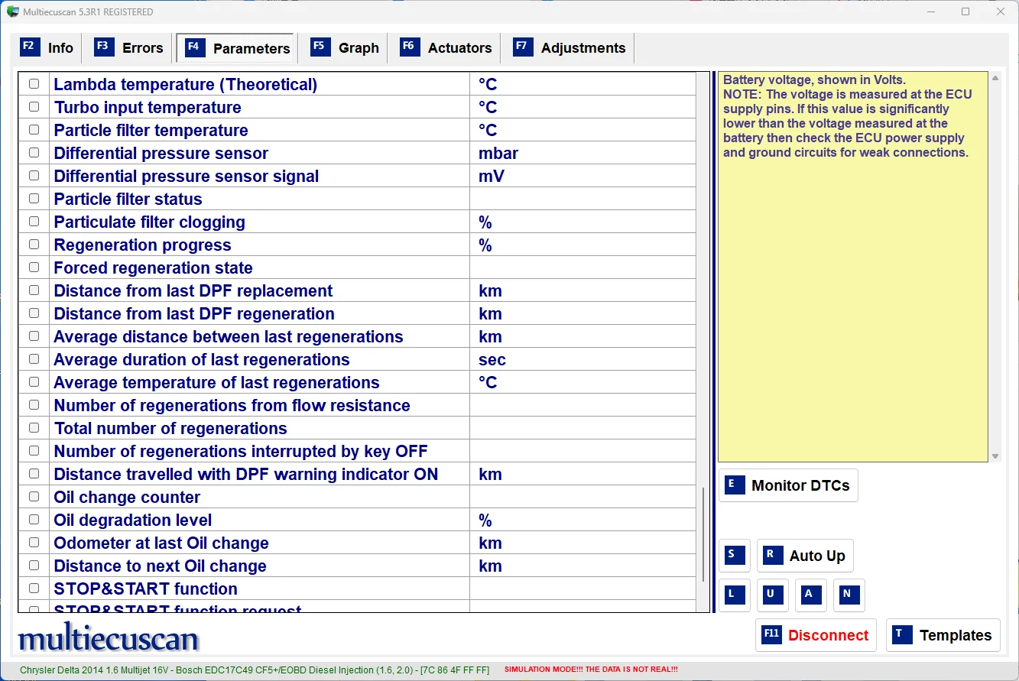
Task: Click the description panel scroll down arrow
Action: pyautogui.click(x=995, y=456)
